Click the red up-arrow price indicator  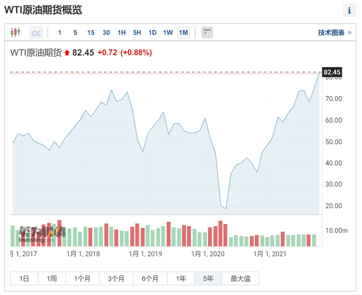(67, 53)
